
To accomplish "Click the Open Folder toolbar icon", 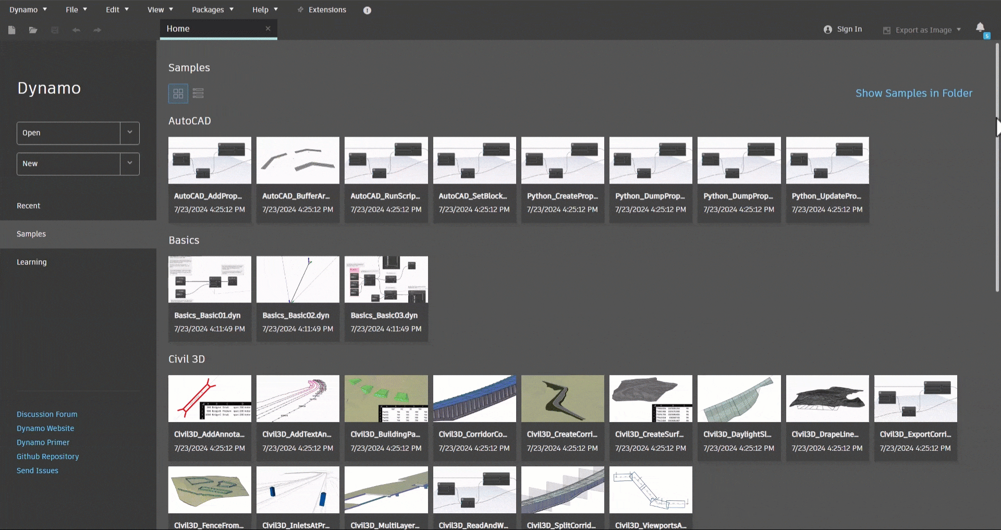I will [33, 30].
